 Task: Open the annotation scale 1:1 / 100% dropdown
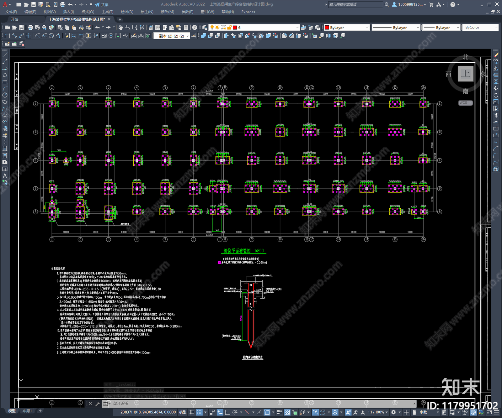click(x=378, y=412)
